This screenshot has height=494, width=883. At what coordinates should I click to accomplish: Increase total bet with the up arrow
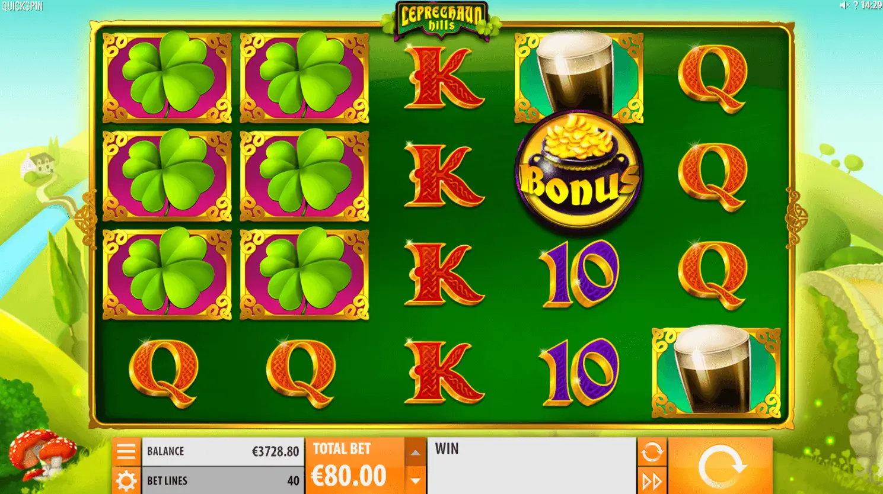pos(416,453)
